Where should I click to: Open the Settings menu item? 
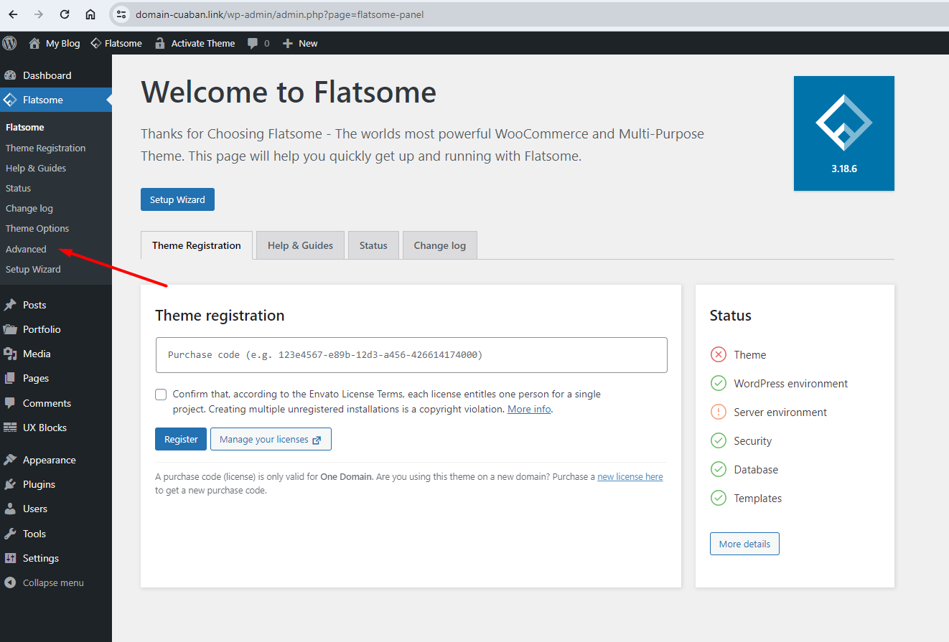coord(56,558)
